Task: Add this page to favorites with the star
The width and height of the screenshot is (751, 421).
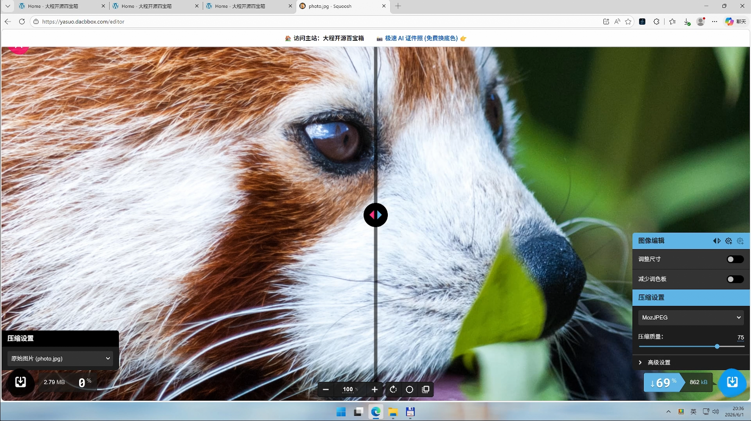Action: [628, 22]
